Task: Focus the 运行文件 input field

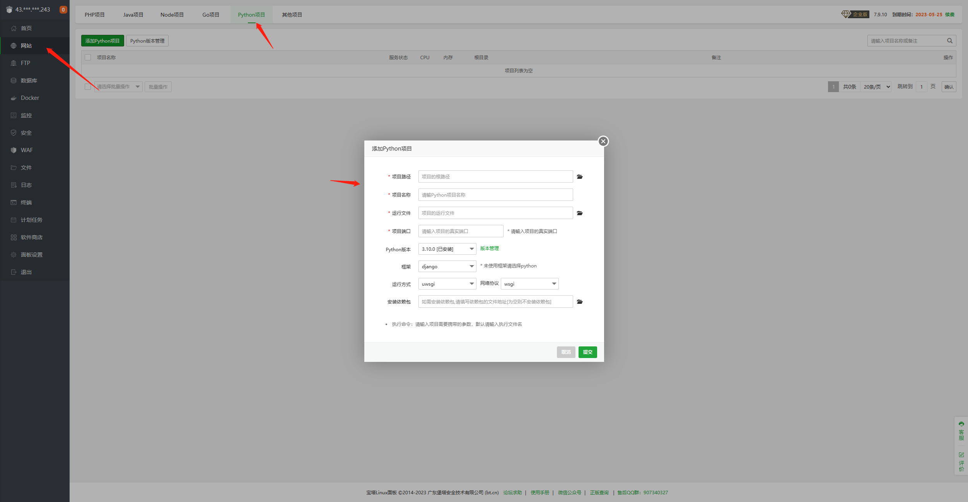Action: click(x=495, y=213)
